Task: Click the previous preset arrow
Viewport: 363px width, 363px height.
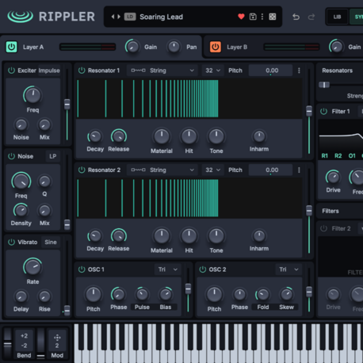Action: pos(113,17)
